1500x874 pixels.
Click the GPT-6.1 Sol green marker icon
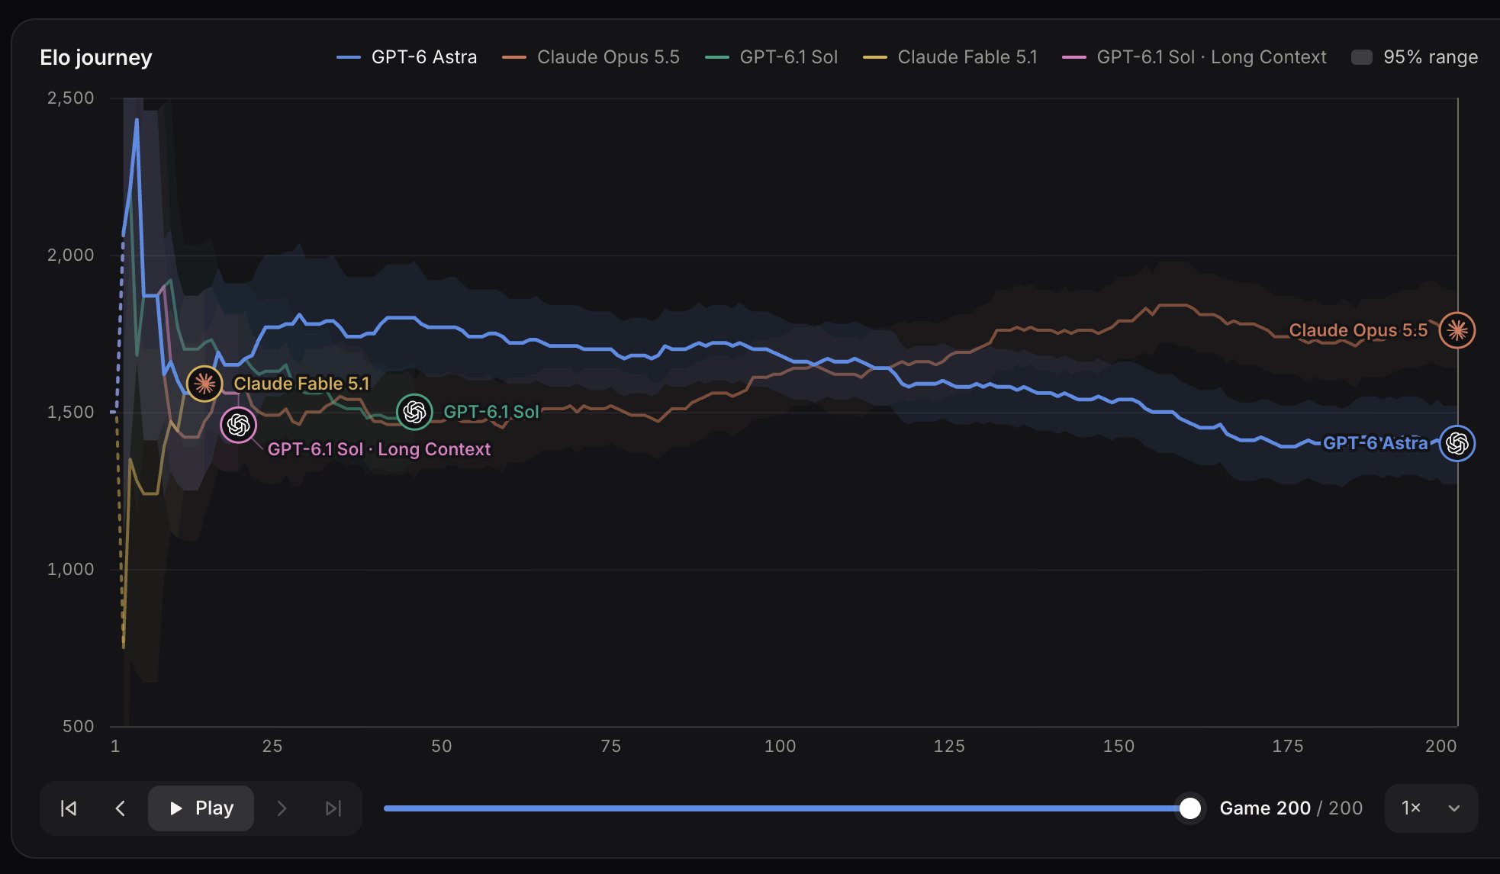pos(414,412)
